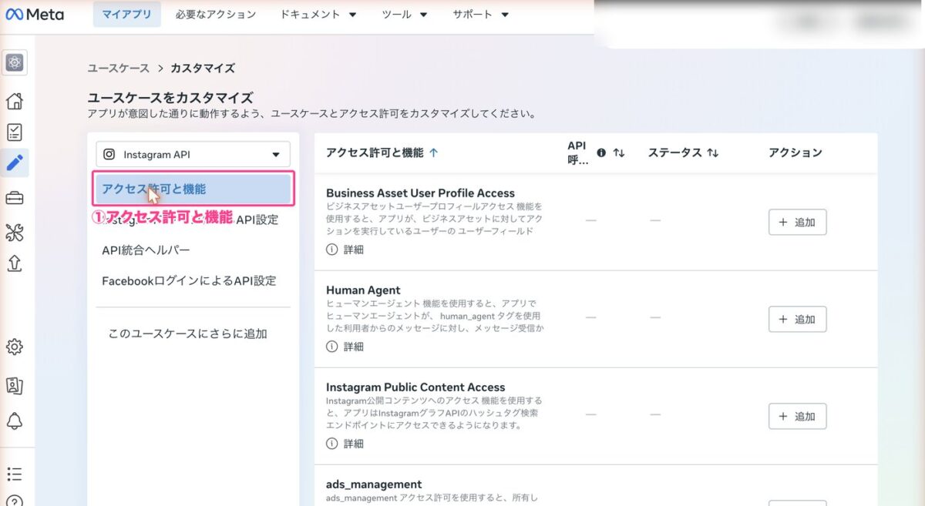Click the ユースケースをカスタマイズ page heading
Image resolution: width=925 pixels, height=506 pixels.
click(170, 98)
